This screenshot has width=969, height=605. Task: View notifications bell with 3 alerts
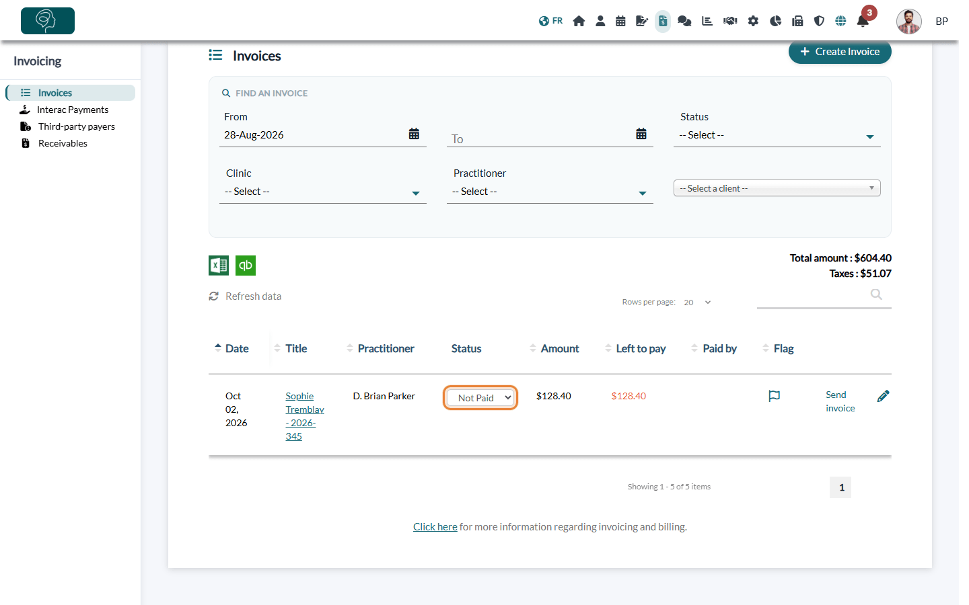pos(863,21)
